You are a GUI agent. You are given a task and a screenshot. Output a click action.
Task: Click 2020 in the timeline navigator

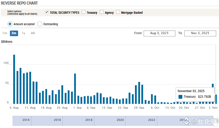tap(120, 120)
